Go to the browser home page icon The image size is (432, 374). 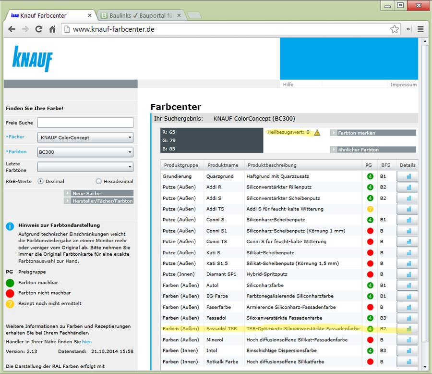[x=52, y=29]
